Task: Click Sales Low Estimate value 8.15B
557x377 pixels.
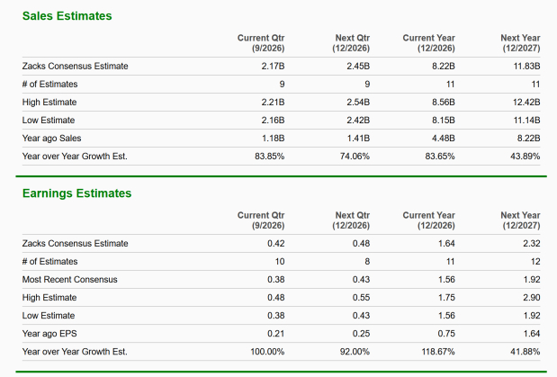Action: click(444, 121)
